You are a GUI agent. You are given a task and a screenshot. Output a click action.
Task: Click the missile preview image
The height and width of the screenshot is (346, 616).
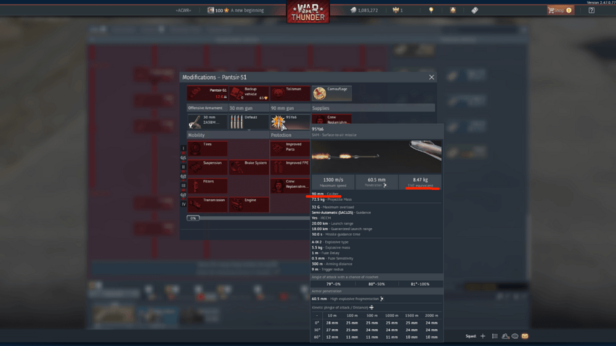pos(376,156)
